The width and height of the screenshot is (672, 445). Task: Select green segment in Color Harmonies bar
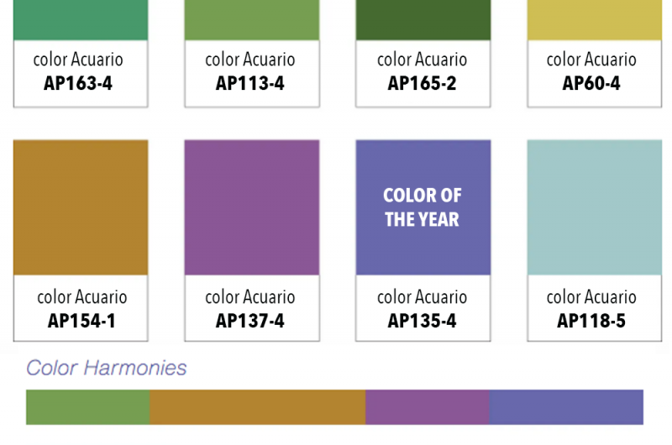[x=87, y=407]
